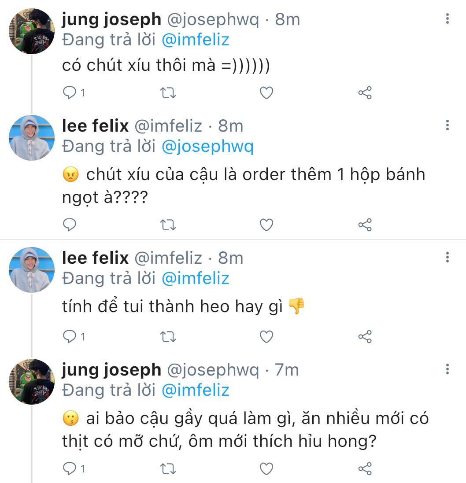Open @imfeliz mention link in jung joseph's first tweet
The image size is (466, 483).
(196, 40)
